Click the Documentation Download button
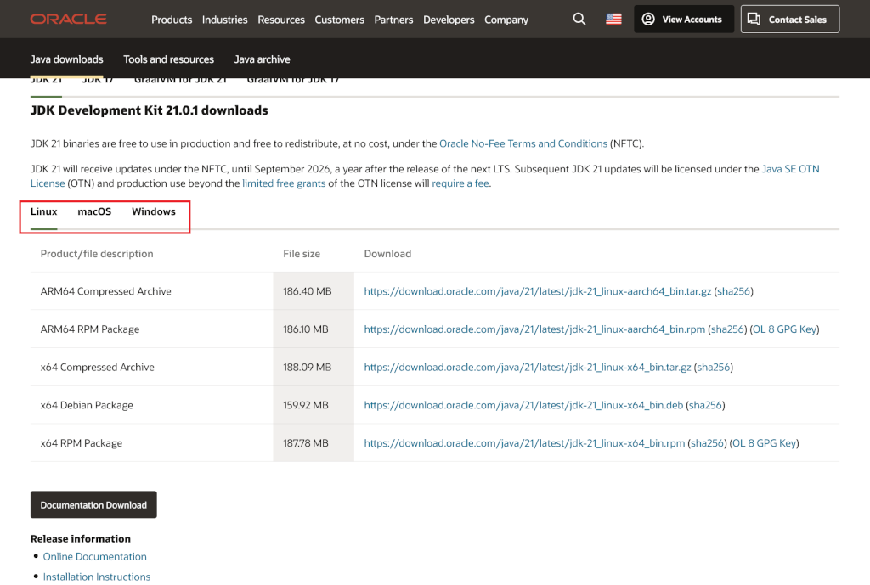The height and width of the screenshot is (585, 870). (x=93, y=504)
